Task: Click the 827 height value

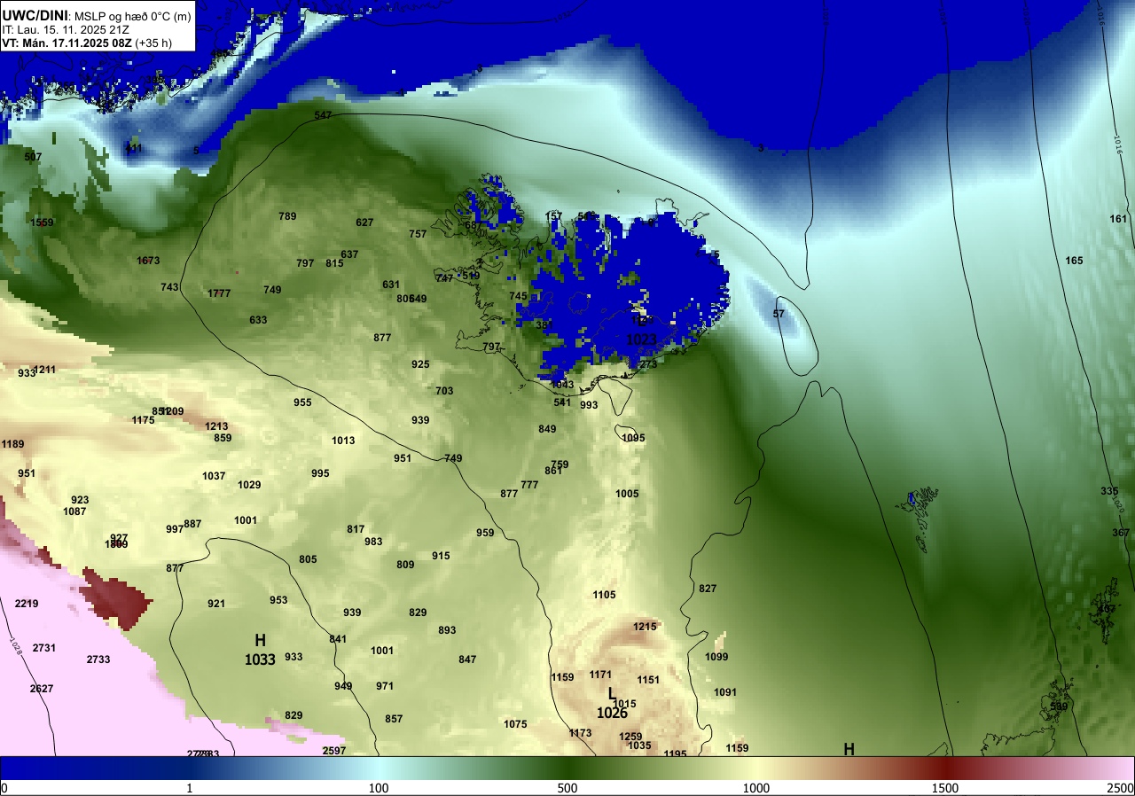Action: pyautogui.click(x=708, y=589)
